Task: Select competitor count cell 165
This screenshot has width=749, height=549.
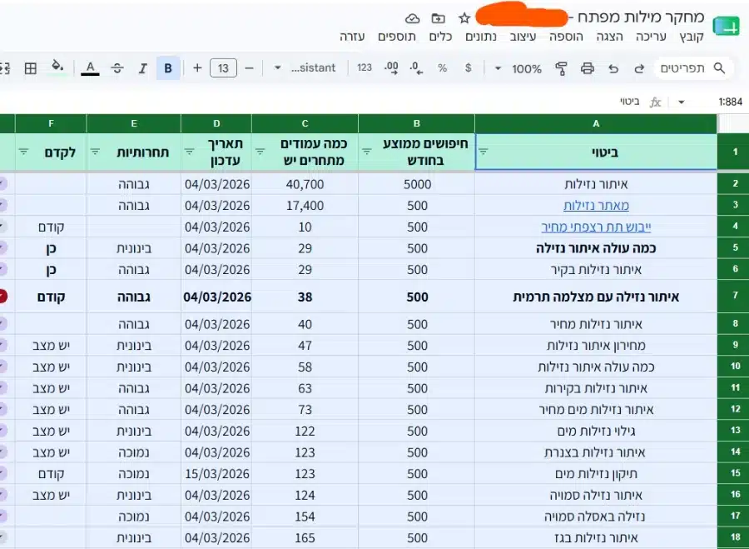Action: tap(305, 538)
